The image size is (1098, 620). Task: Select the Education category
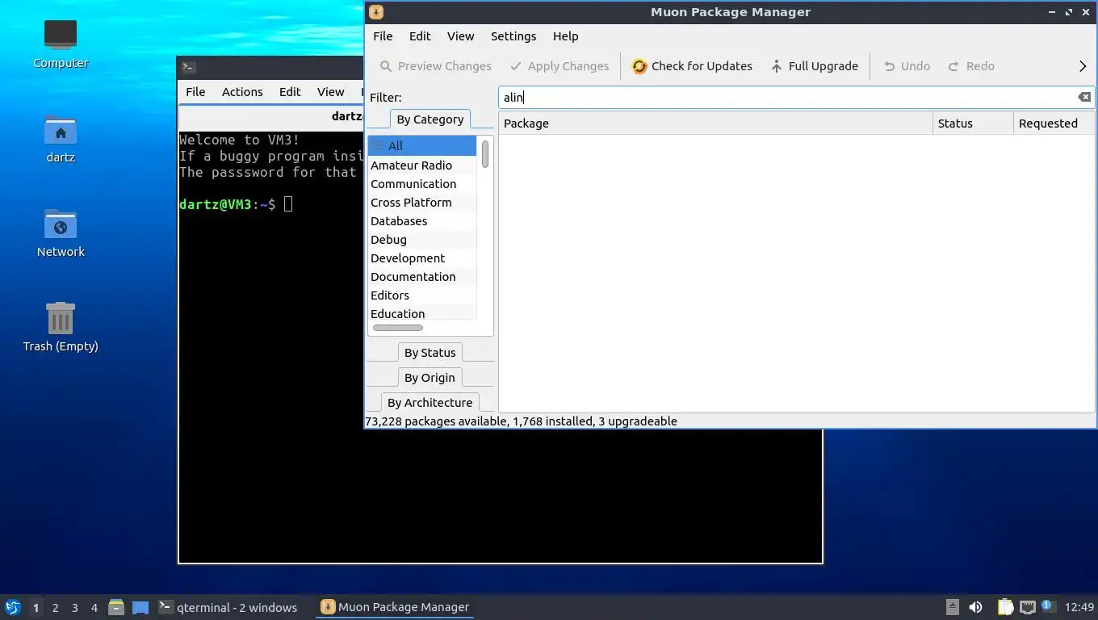coord(422,313)
